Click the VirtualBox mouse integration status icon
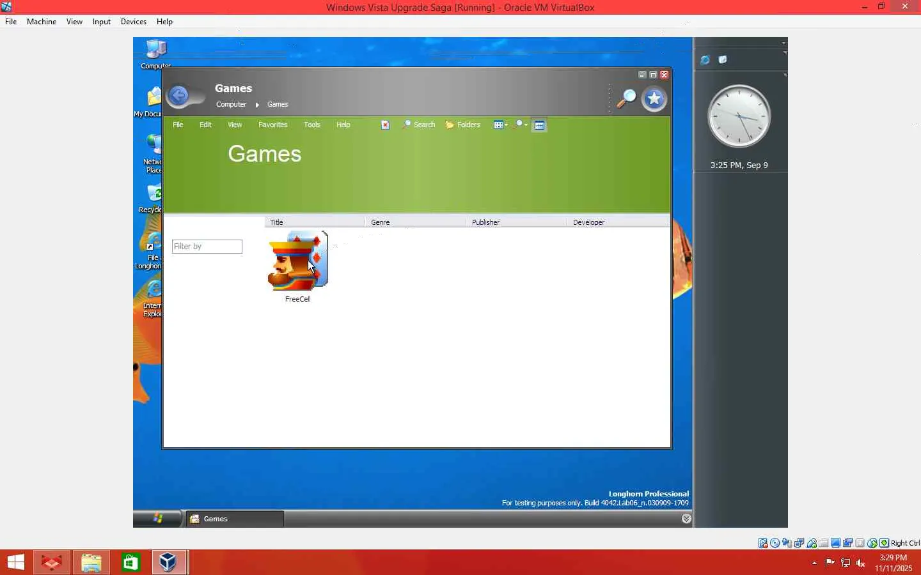 tap(872, 543)
